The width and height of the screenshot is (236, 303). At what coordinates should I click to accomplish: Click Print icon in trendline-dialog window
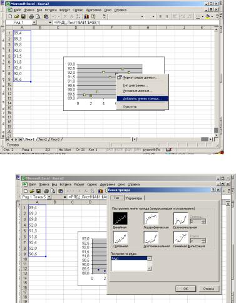point(46,191)
